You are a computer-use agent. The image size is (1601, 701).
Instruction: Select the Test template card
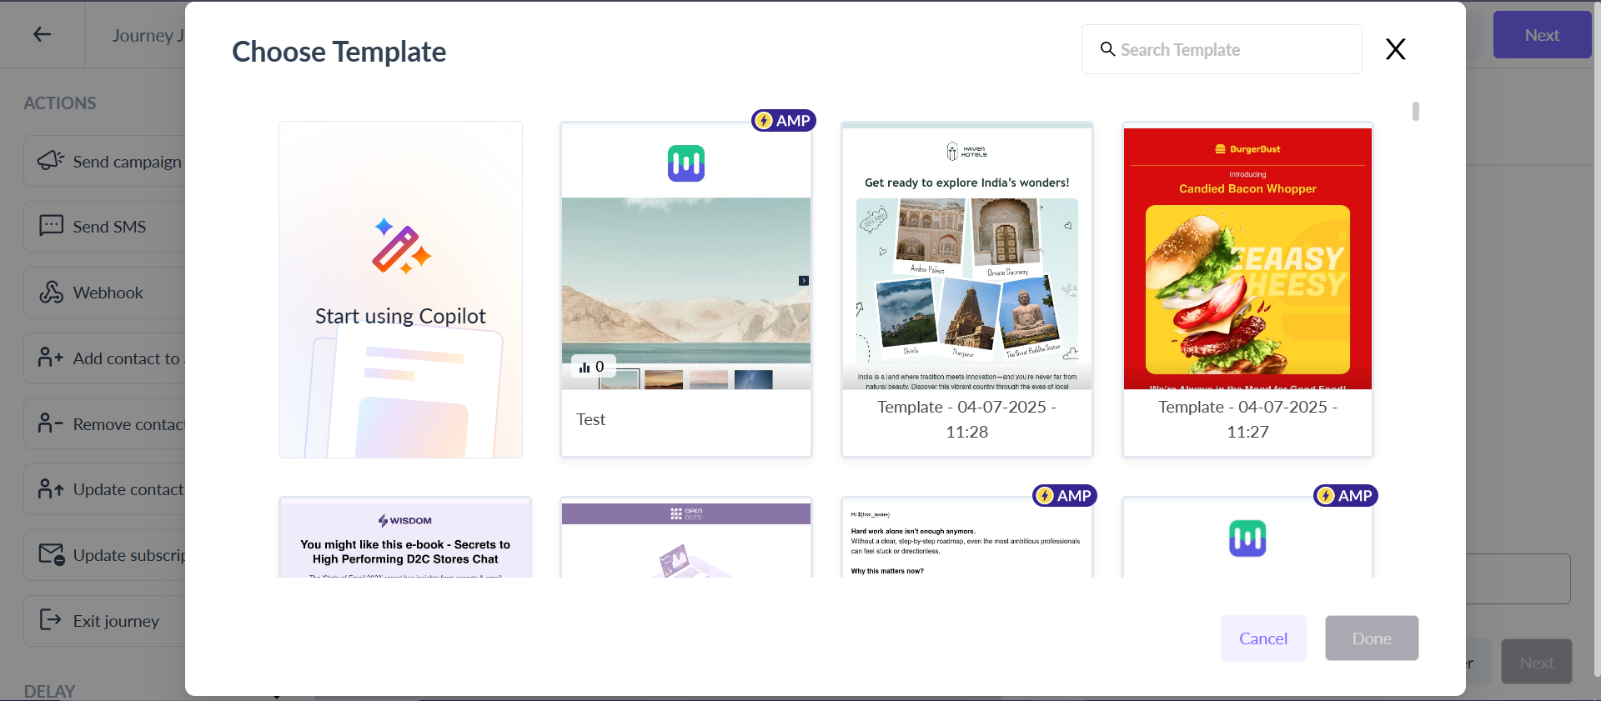coord(686,289)
